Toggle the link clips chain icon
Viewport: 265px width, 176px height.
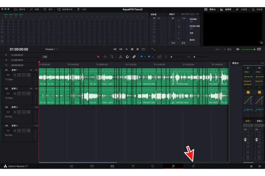pyautogui.click(x=134, y=57)
